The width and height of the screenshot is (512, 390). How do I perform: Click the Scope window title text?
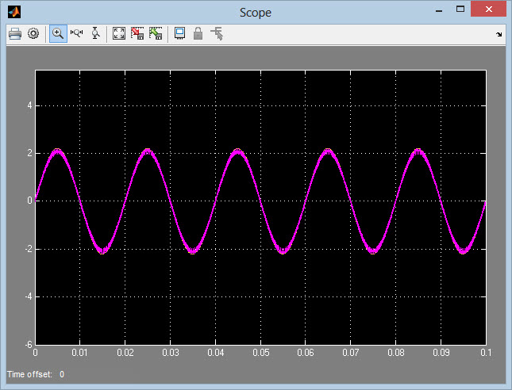pyautogui.click(x=256, y=13)
